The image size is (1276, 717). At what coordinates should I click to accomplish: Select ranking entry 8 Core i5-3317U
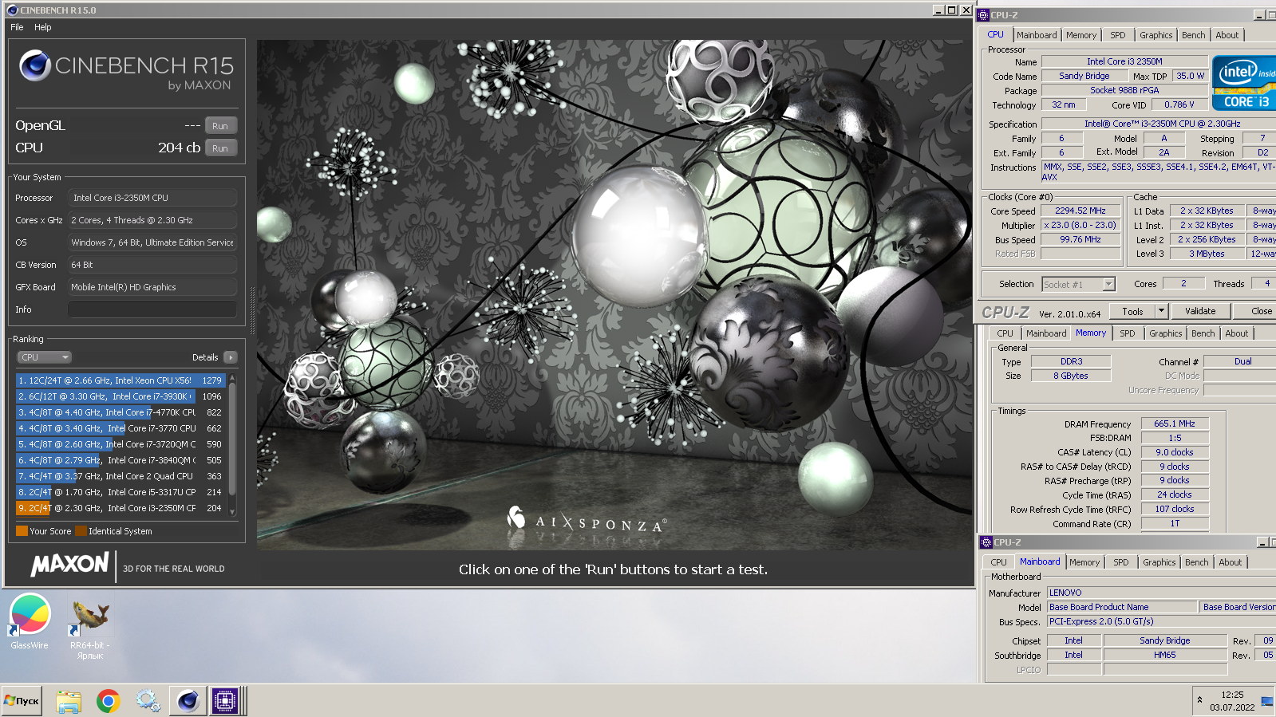pos(120,492)
